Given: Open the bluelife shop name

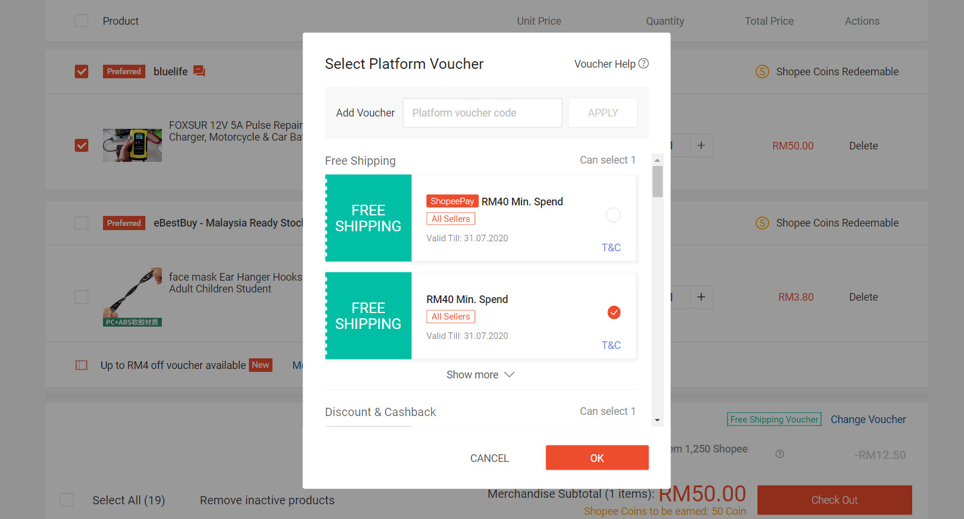Looking at the screenshot, I should [x=171, y=72].
